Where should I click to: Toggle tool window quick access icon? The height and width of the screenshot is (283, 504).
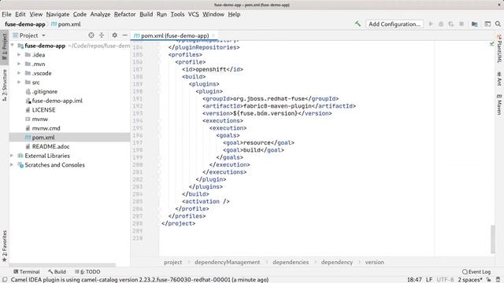point(5,280)
